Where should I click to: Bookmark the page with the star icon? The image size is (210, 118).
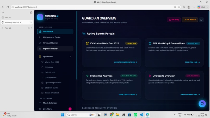tap(179, 7)
